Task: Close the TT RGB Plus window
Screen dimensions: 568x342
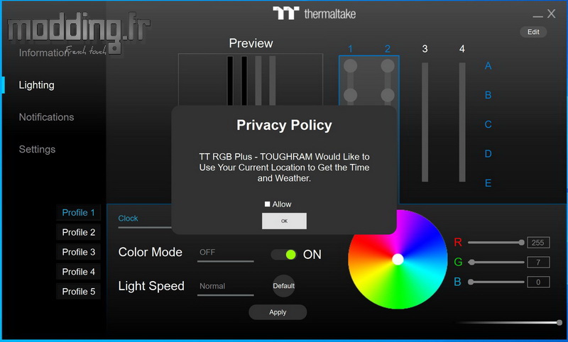Action: (x=552, y=13)
